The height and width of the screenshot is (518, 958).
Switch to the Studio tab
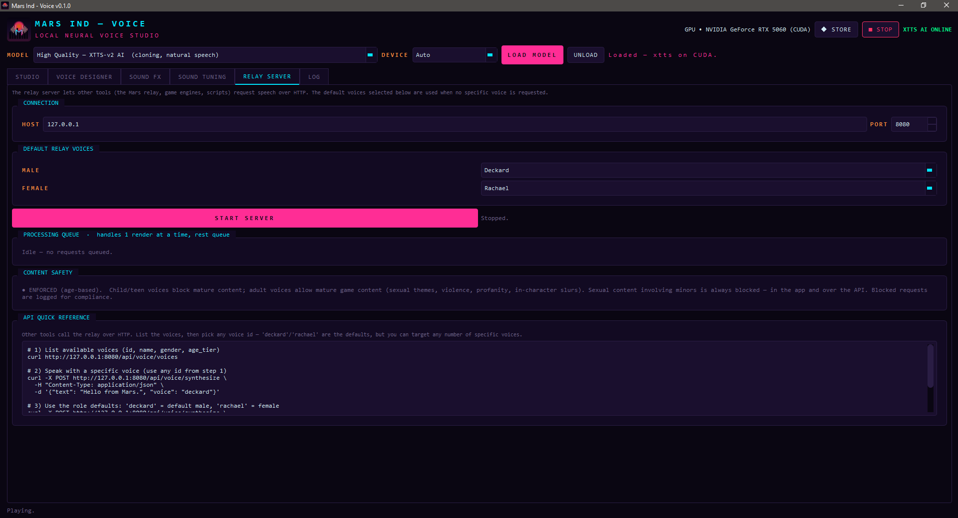pyautogui.click(x=27, y=77)
